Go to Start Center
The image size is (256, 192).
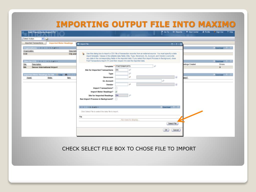[192, 32]
